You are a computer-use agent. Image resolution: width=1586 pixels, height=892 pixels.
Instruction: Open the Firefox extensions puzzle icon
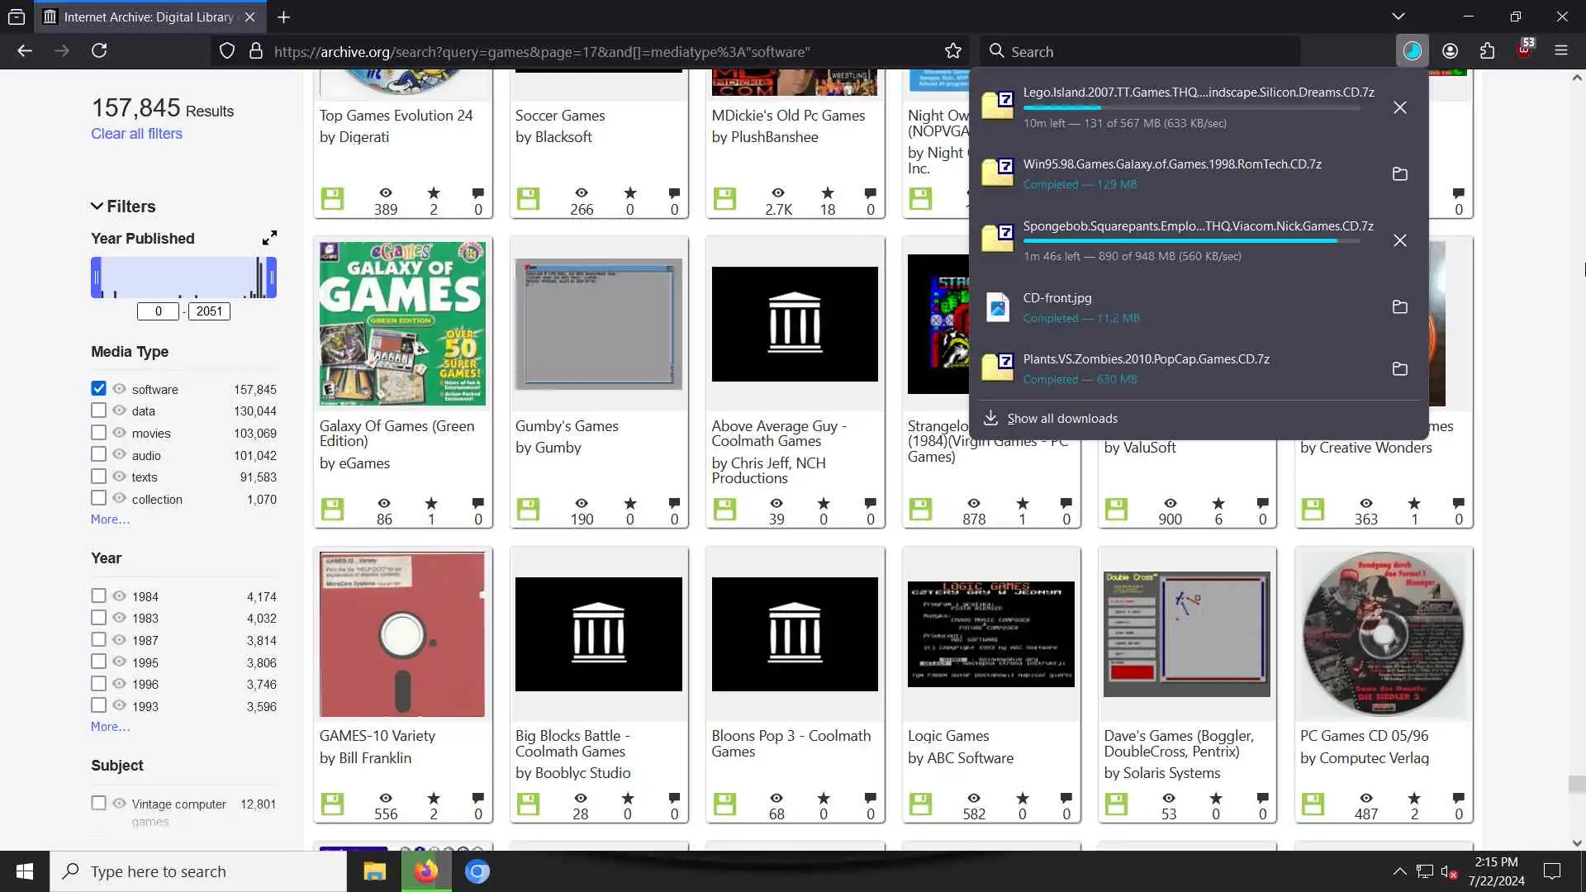point(1487,51)
